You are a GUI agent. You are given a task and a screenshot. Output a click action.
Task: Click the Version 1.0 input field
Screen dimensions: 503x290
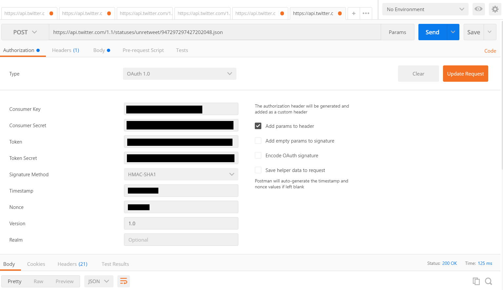pyautogui.click(x=181, y=223)
